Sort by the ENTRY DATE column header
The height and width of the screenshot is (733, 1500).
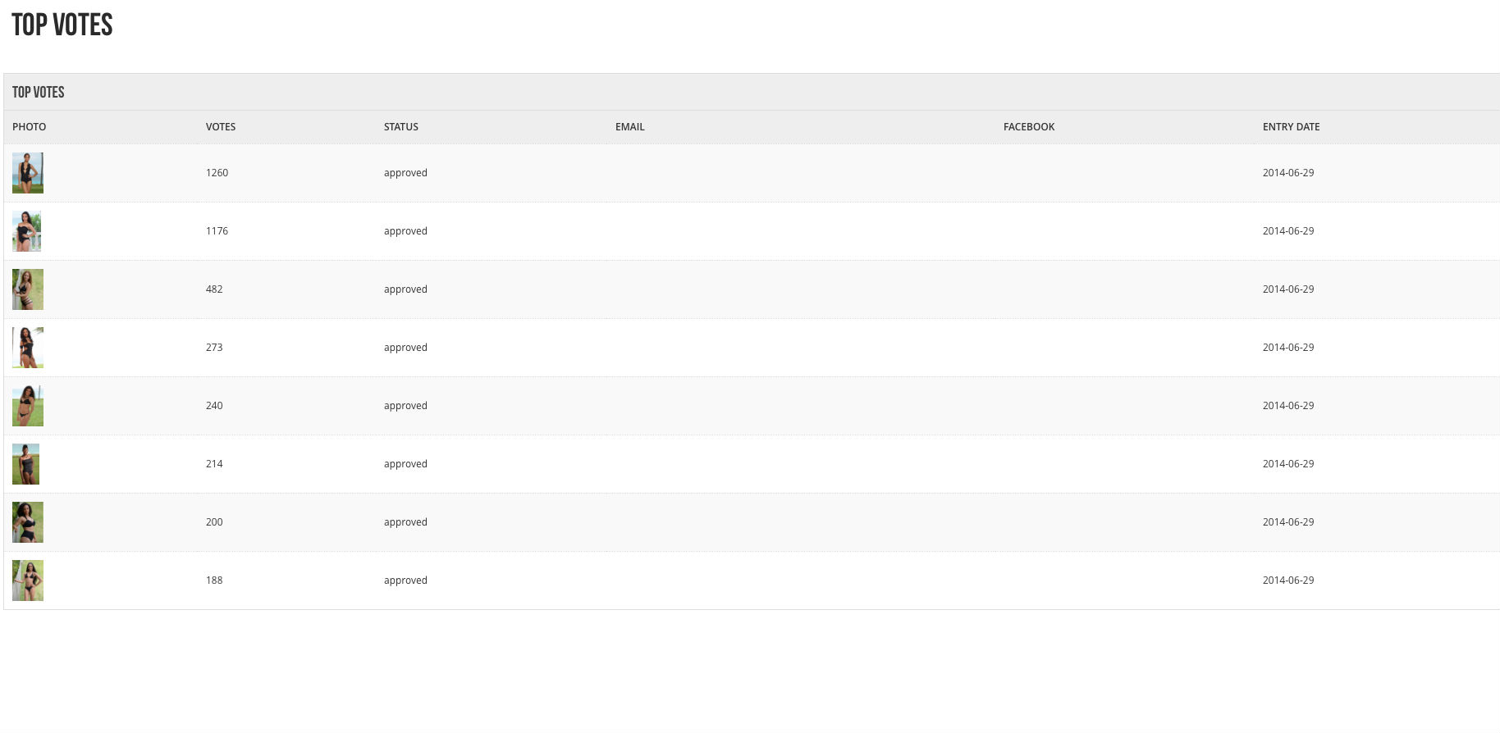1291,127
